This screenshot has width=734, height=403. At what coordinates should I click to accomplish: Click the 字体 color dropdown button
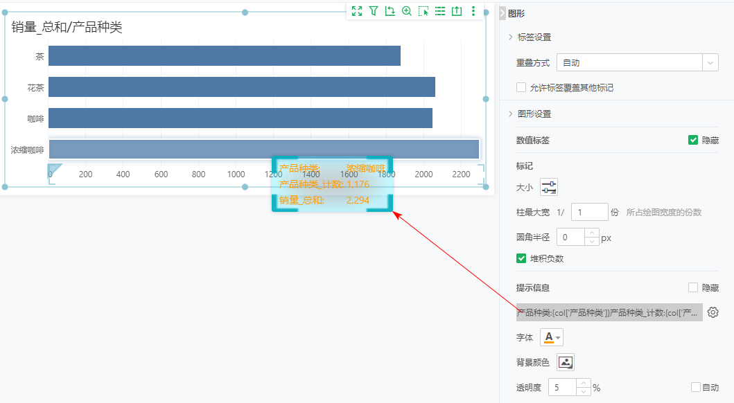point(551,337)
